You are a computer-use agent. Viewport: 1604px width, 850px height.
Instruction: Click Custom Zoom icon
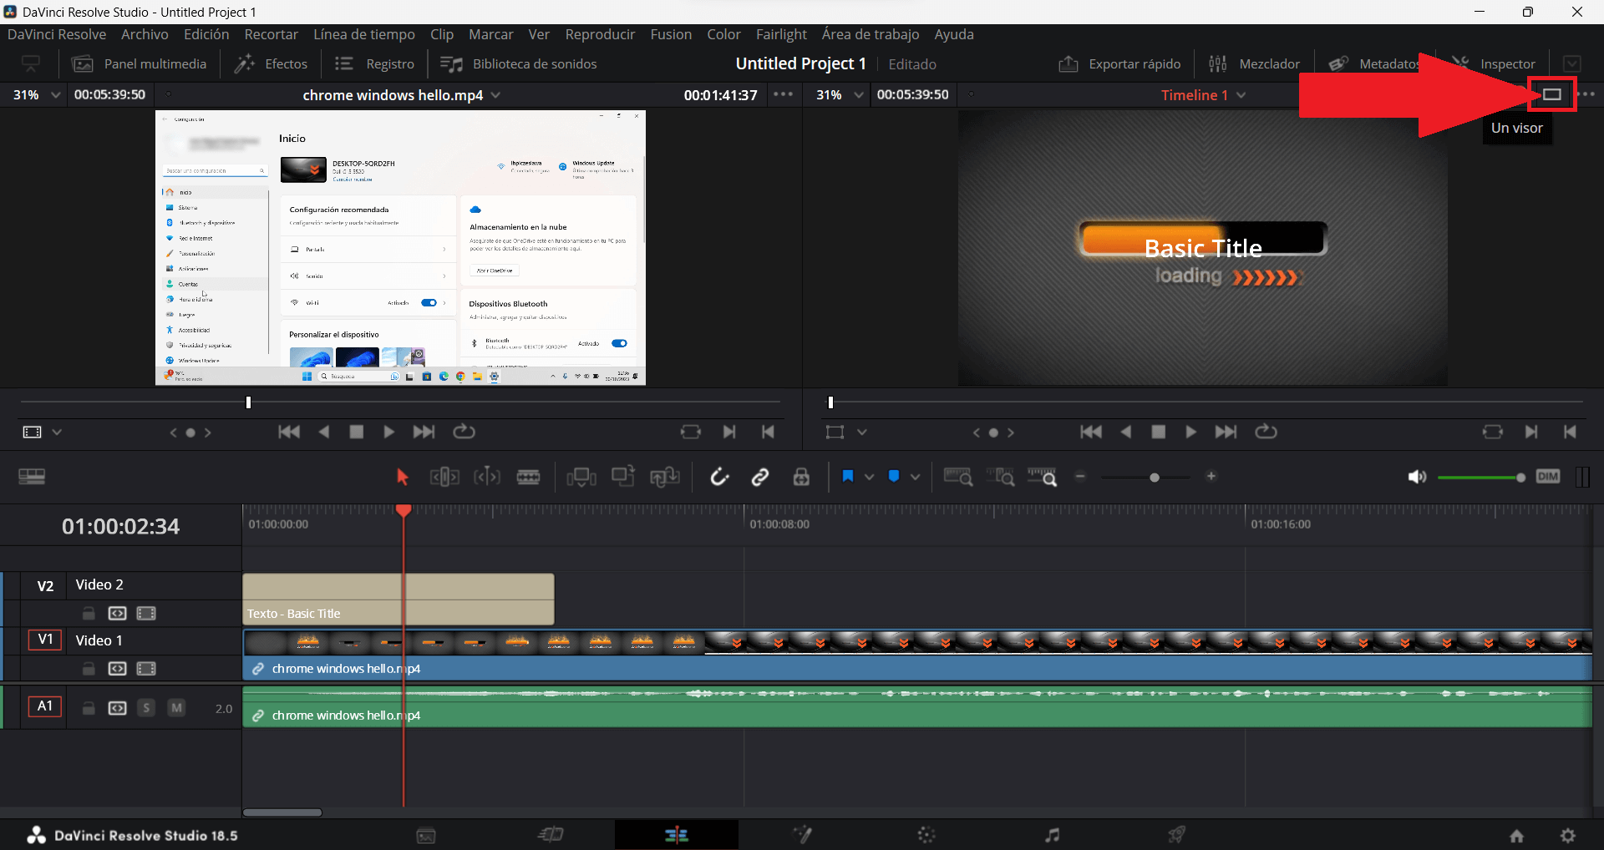coord(1042,477)
